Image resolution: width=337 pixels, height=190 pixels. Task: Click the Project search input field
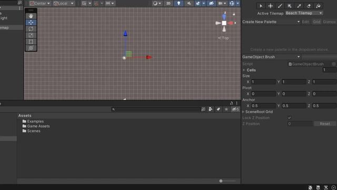(x=156, y=109)
